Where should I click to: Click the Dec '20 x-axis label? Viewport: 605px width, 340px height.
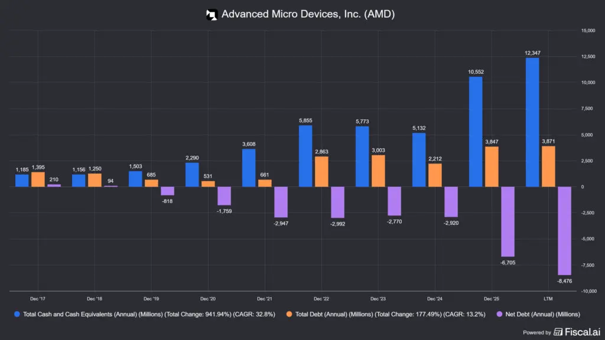tap(208, 299)
